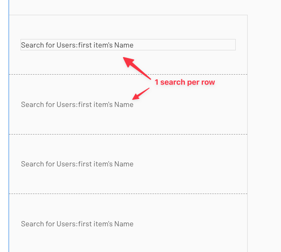Select blank area at right of third row cell
The height and width of the screenshot is (252, 281).
coord(190,164)
